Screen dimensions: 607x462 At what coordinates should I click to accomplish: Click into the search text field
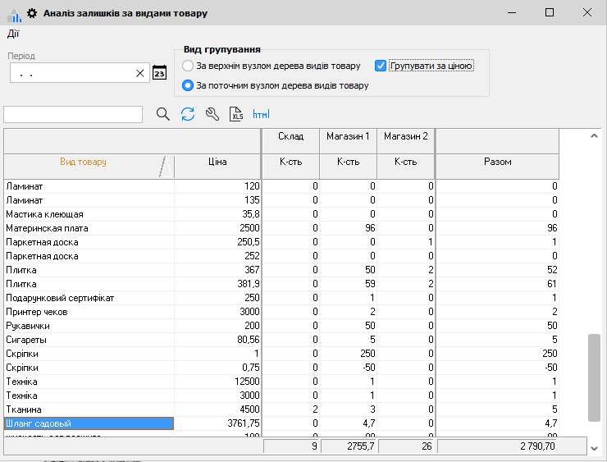(73, 114)
